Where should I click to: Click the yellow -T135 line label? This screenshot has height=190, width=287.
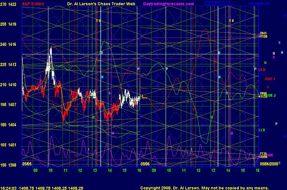(263, 154)
